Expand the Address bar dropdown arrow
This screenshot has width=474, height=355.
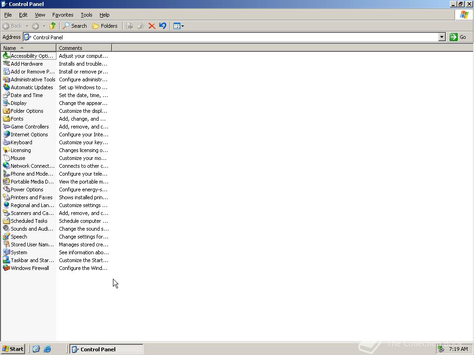[x=442, y=37]
